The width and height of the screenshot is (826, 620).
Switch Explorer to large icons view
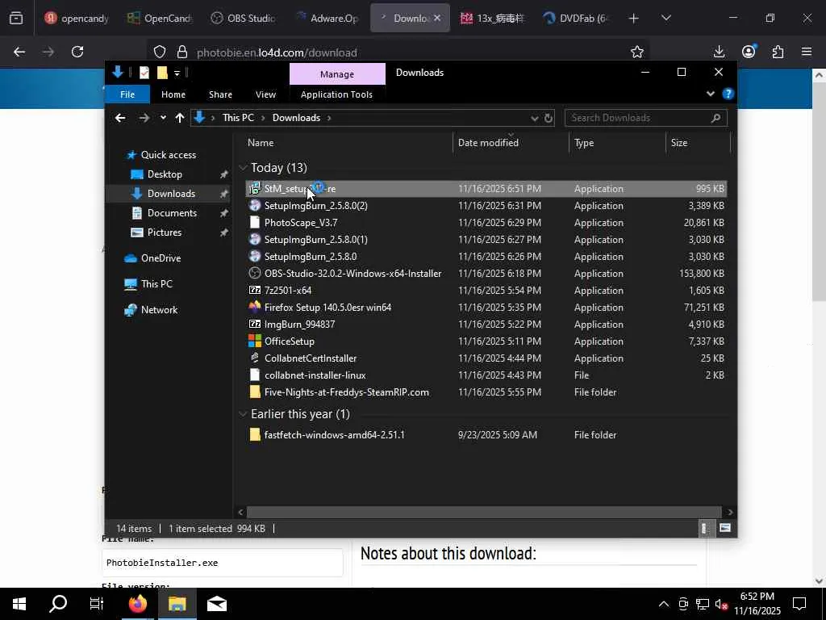coord(725,528)
